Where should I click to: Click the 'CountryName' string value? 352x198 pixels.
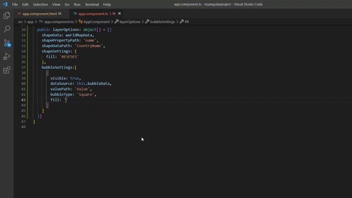pyautogui.click(x=89, y=46)
